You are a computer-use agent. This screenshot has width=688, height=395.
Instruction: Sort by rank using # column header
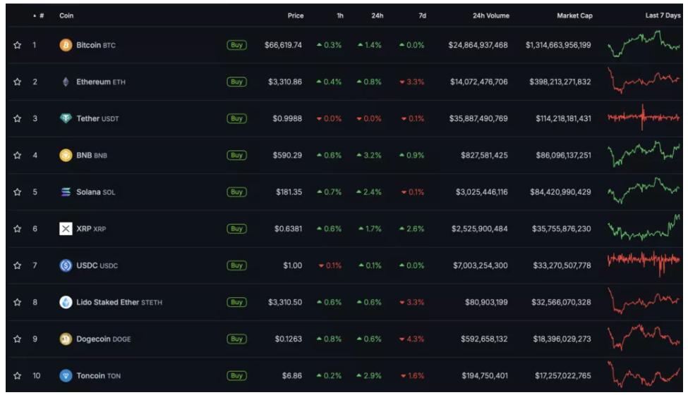coord(41,15)
